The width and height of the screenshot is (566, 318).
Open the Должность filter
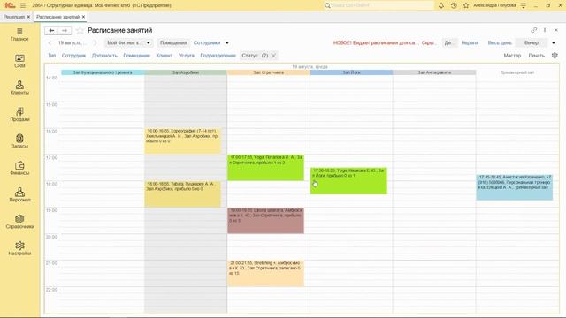tap(104, 55)
